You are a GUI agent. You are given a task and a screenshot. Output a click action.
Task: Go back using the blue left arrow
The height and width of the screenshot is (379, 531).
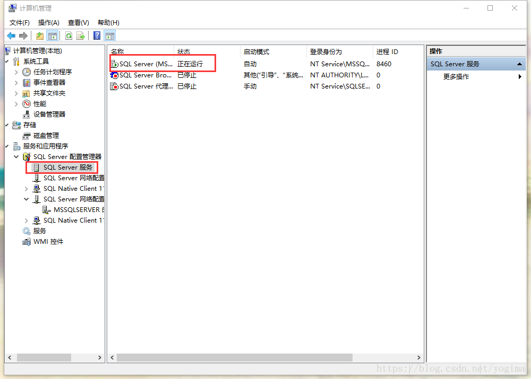pos(11,36)
